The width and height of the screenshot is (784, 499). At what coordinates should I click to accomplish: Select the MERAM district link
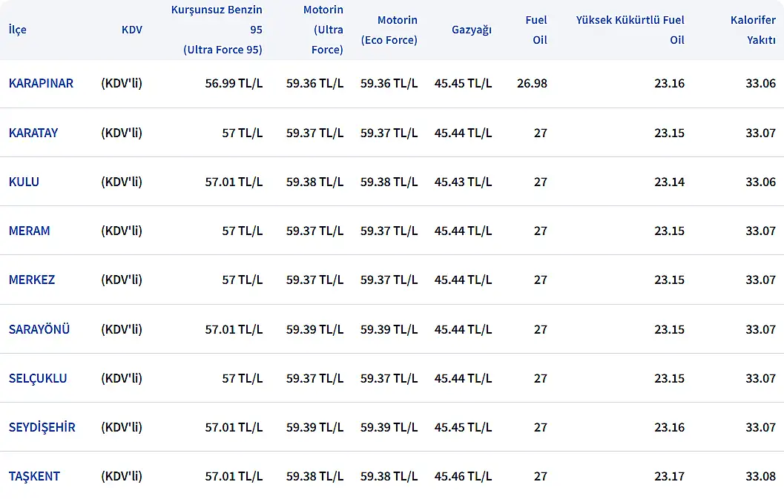(30, 231)
